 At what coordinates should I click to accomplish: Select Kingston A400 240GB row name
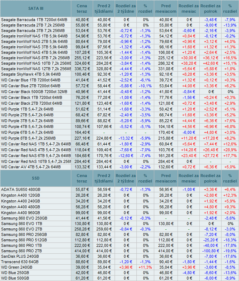pyautogui.click(x=20, y=201)
